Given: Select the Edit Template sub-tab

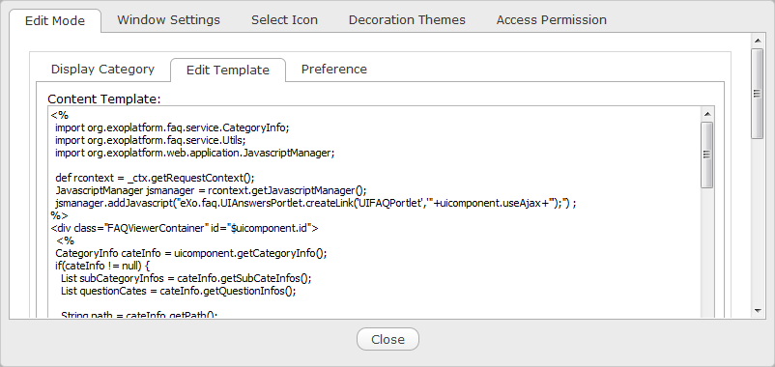Looking at the screenshot, I should pyautogui.click(x=228, y=71).
